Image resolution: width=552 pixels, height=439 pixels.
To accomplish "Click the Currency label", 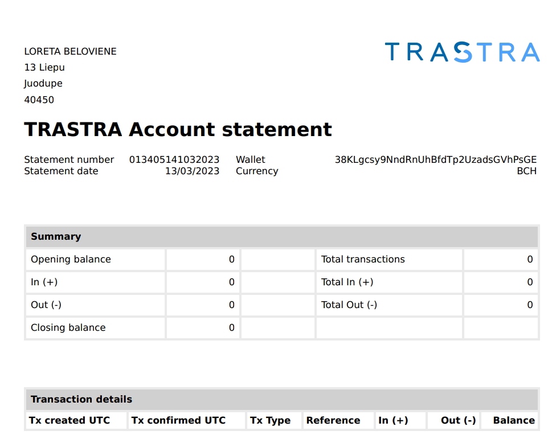I will click(x=257, y=171).
